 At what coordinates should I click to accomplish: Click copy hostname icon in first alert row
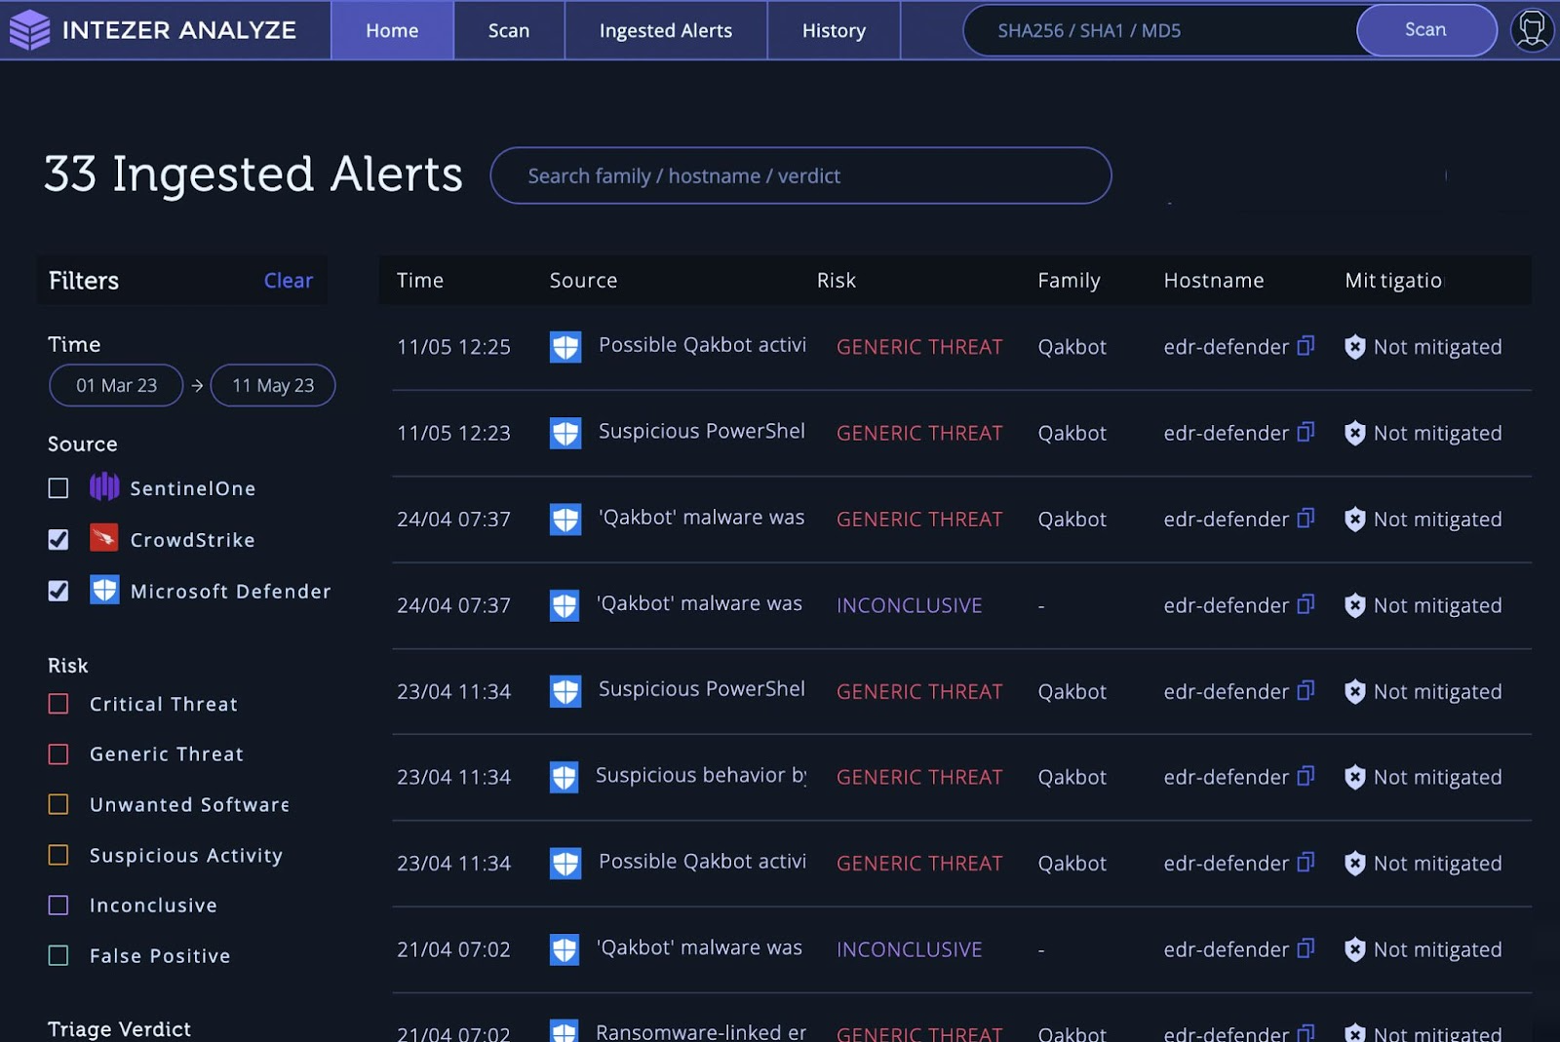click(1306, 346)
